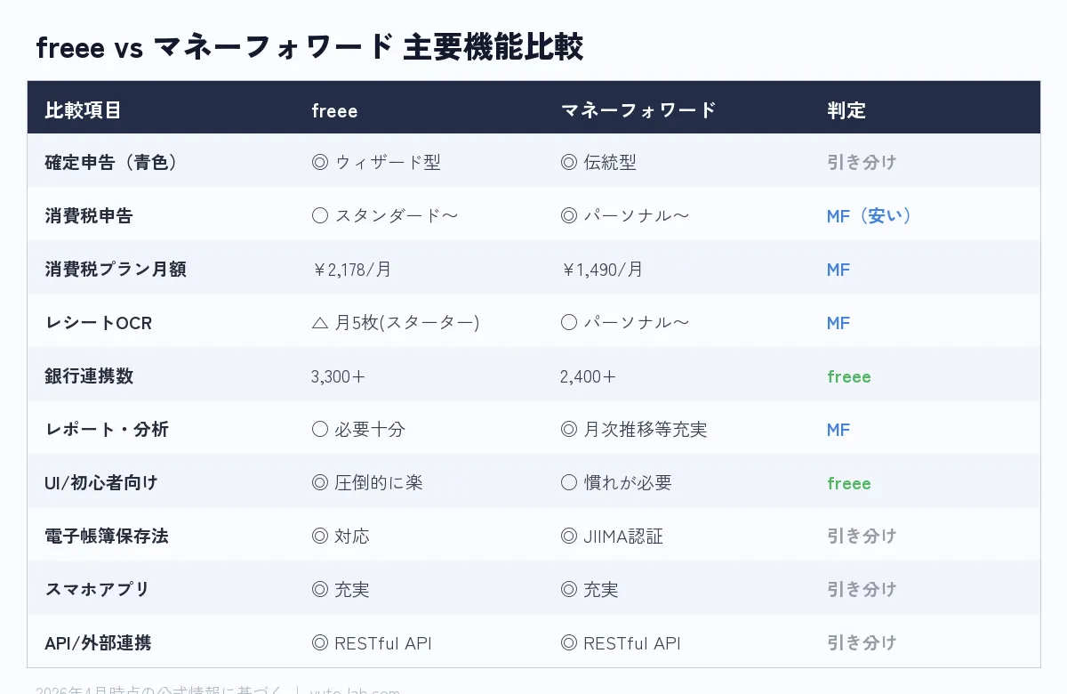The width and height of the screenshot is (1067, 694).
Task: Select the green freee verdict for 銀行連携数
Action: pos(848,376)
